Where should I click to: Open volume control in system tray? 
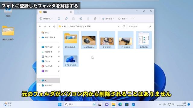(173, 104)
